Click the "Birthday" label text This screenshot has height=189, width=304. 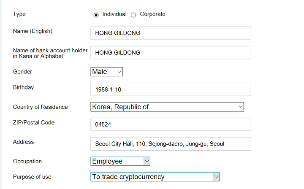coord(23,87)
